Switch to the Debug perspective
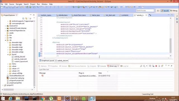This screenshot has width=179, height=101. tap(174, 11)
